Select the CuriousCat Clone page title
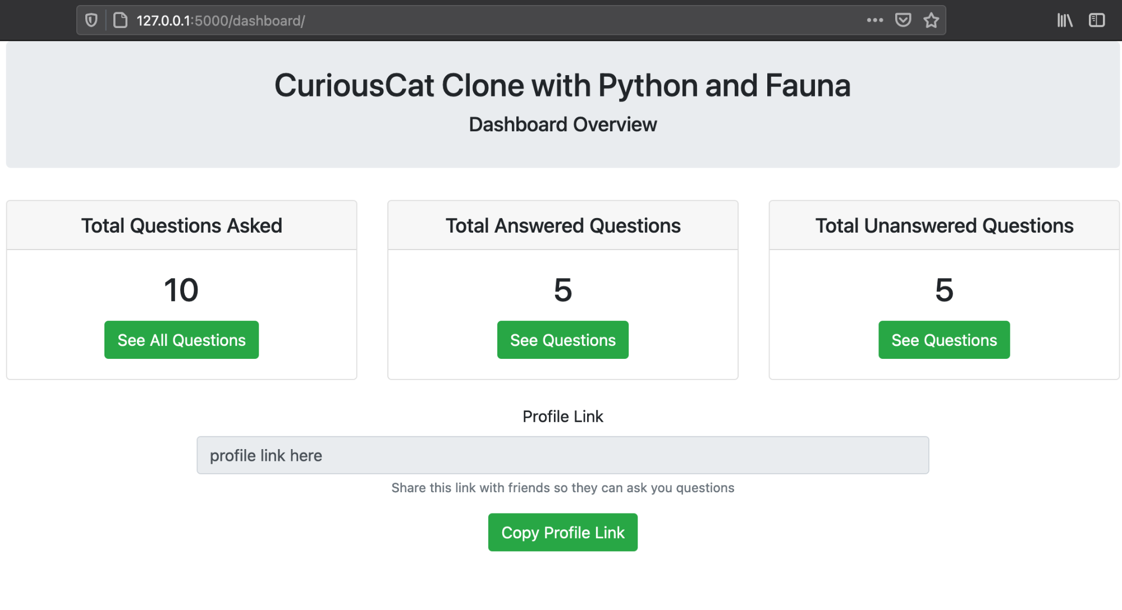The image size is (1122, 610). click(563, 85)
